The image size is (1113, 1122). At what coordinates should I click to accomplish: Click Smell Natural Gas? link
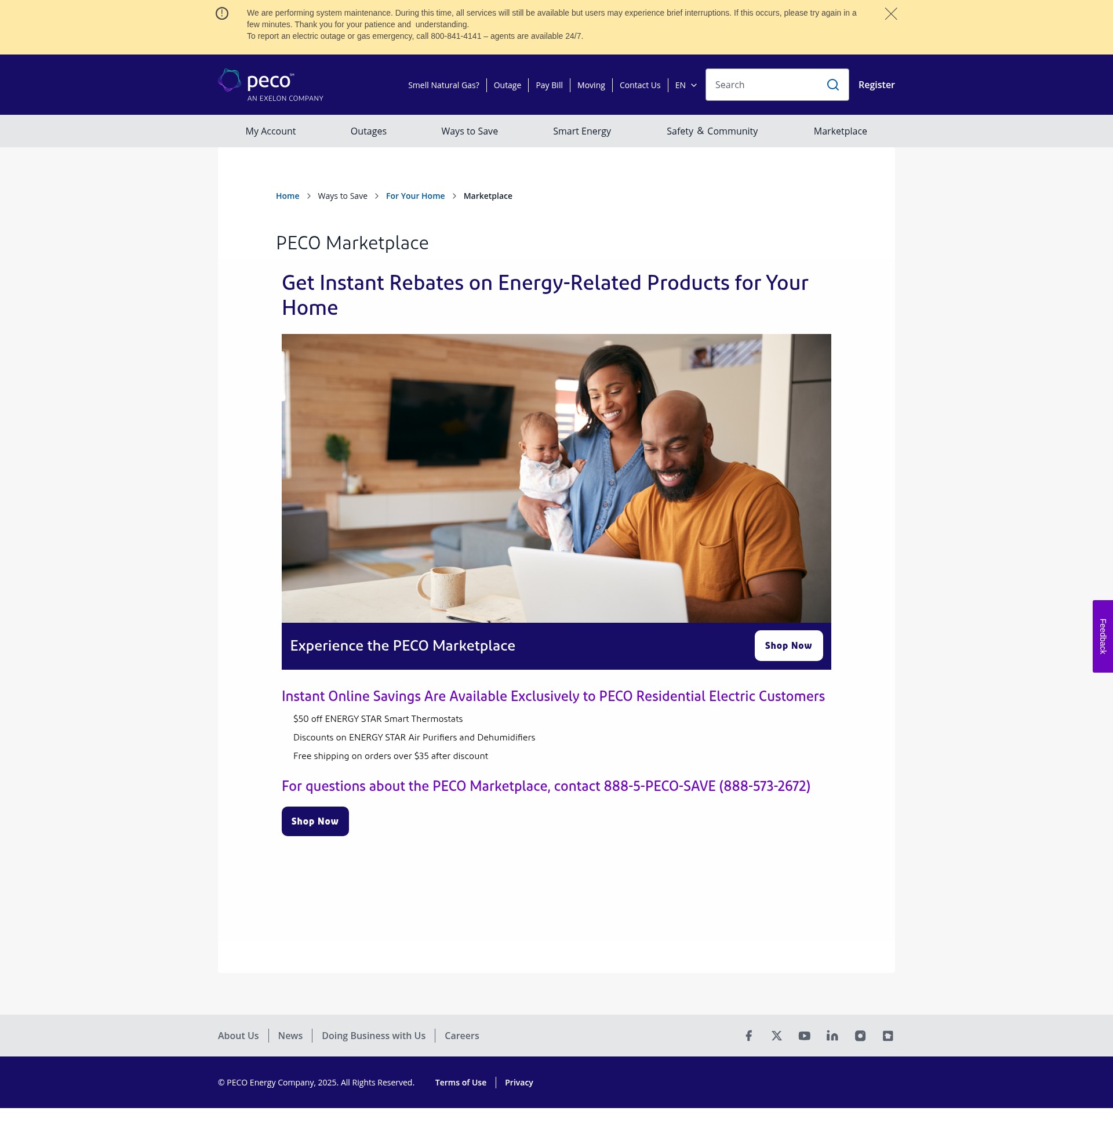(443, 85)
